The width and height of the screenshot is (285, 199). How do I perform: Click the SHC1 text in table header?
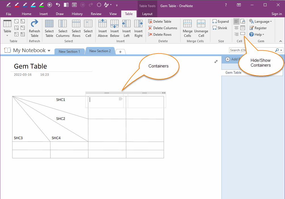point(60,100)
